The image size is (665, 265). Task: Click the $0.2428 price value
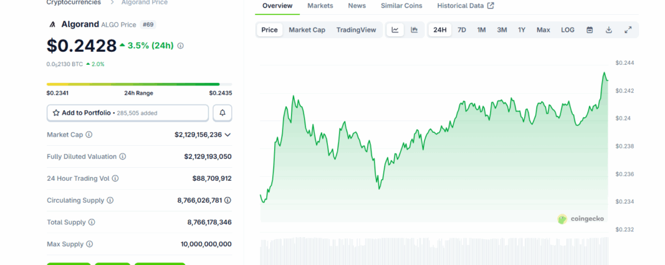click(81, 46)
